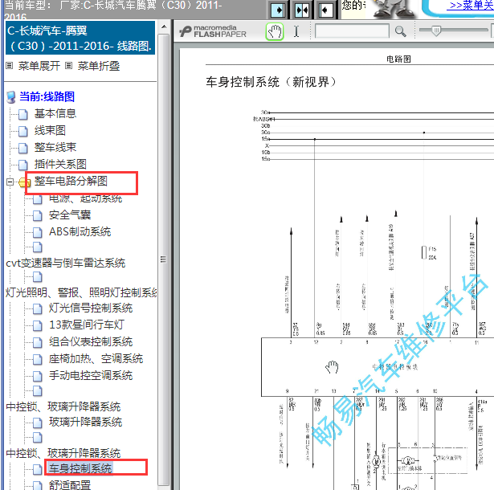Click page icon beside 13款昼间行车灯
This screenshot has height=490, width=494.
(x=38, y=326)
